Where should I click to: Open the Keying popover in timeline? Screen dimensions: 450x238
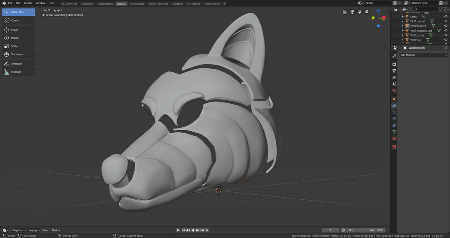(34, 230)
